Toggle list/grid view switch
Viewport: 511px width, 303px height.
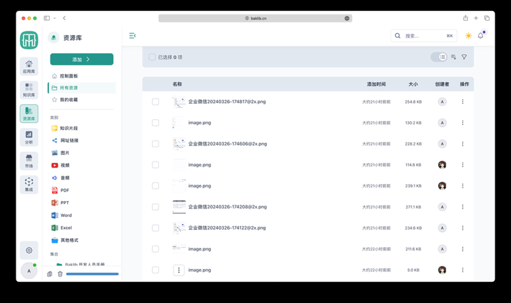click(439, 57)
